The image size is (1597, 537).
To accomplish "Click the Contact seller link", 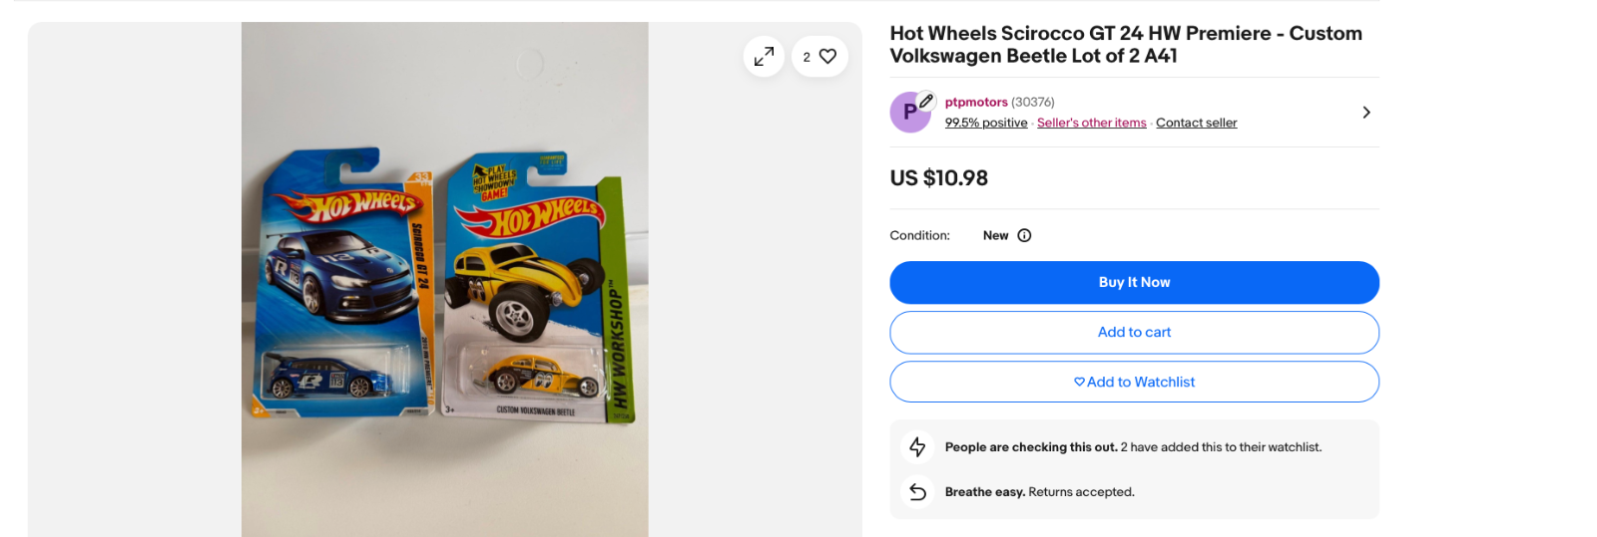I will pos(1196,123).
